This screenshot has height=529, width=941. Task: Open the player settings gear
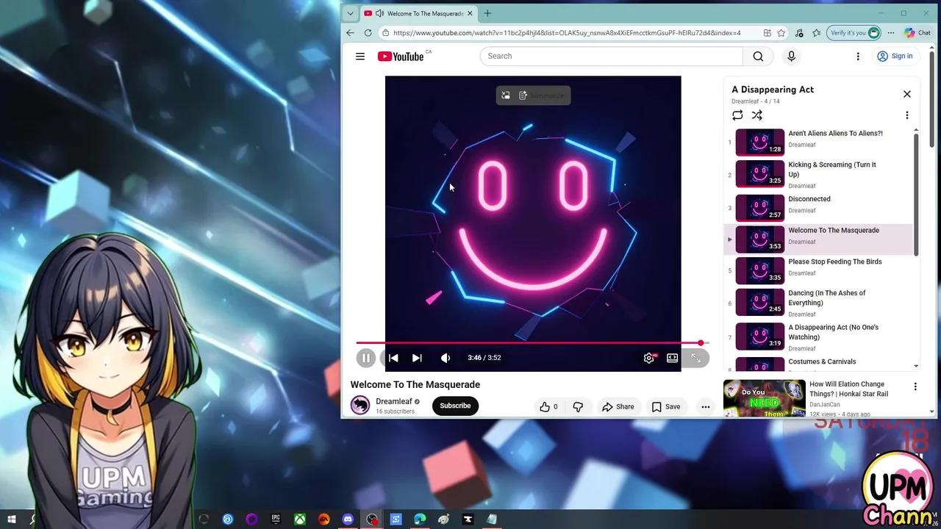tap(649, 358)
